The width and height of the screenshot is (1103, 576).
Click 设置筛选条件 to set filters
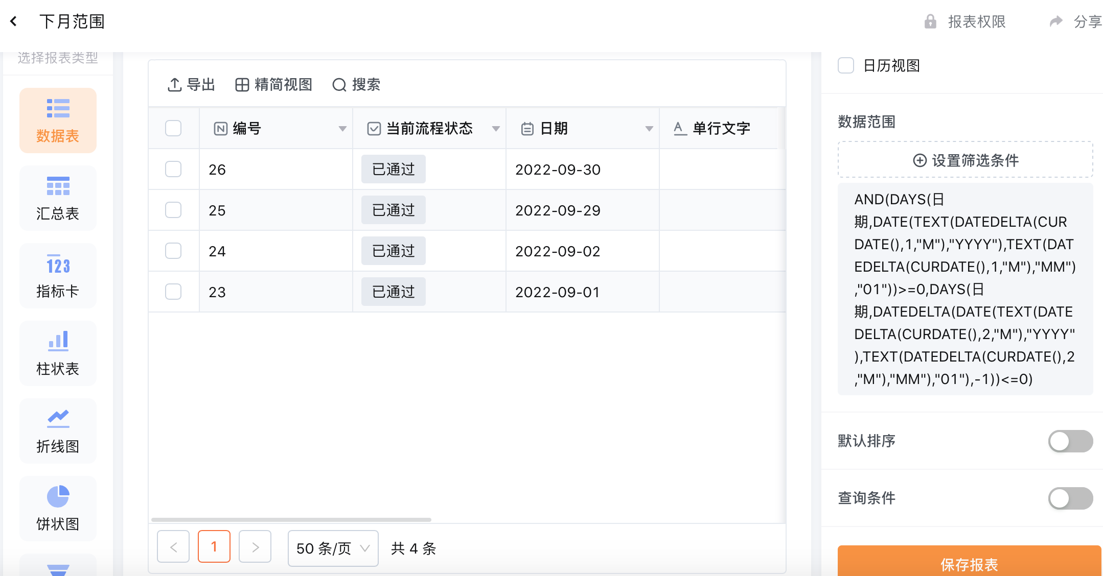pyautogui.click(x=966, y=160)
